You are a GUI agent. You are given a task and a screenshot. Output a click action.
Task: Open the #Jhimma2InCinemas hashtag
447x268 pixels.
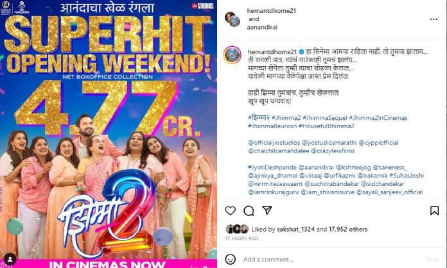click(378, 118)
